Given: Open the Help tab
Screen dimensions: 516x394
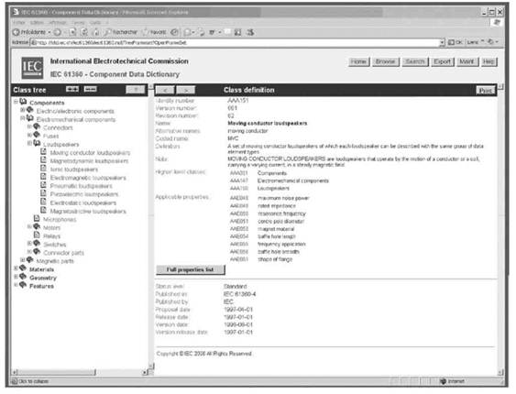Looking at the screenshot, I should pyautogui.click(x=489, y=61).
